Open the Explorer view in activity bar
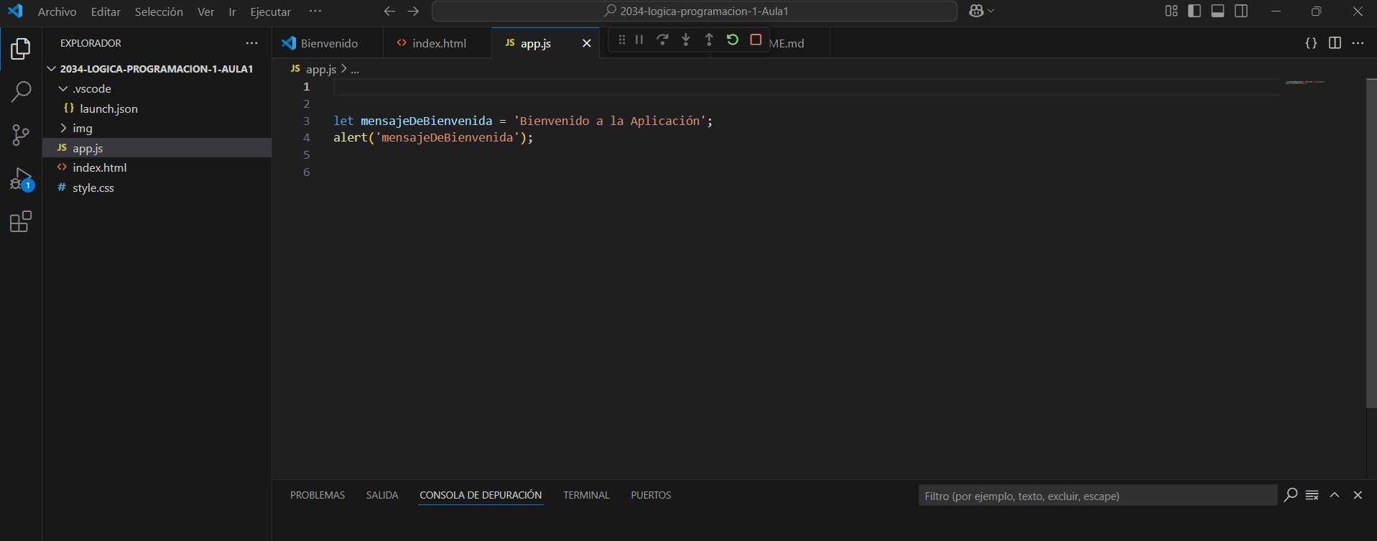The width and height of the screenshot is (1377, 541). pyautogui.click(x=21, y=49)
